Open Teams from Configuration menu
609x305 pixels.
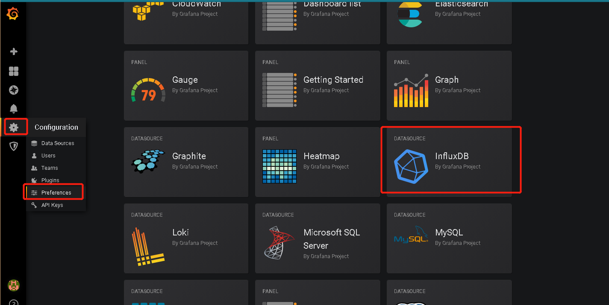coord(50,168)
